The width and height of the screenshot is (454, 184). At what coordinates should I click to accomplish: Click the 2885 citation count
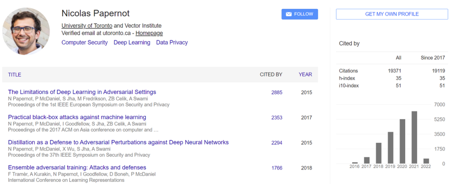[x=277, y=92]
